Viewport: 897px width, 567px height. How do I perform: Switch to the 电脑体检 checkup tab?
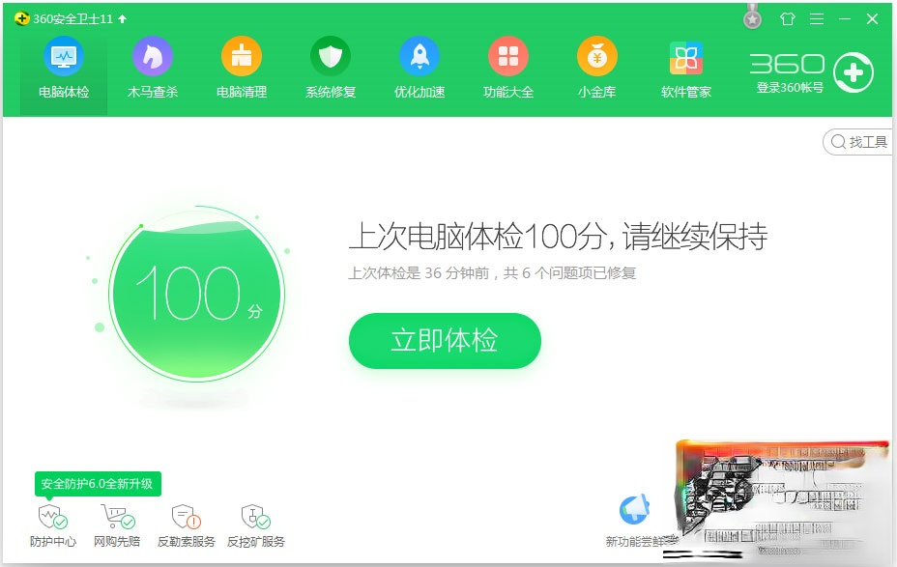[x=62, y=68]
